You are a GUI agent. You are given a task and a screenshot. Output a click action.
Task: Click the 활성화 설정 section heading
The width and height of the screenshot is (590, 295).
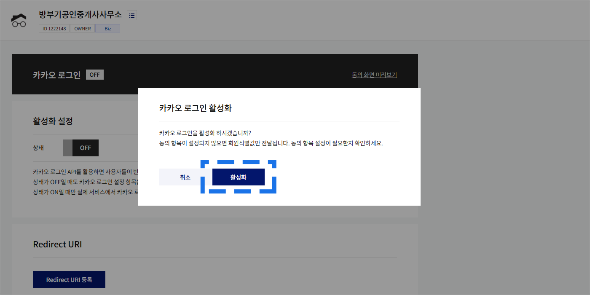(x=53, y=121)
